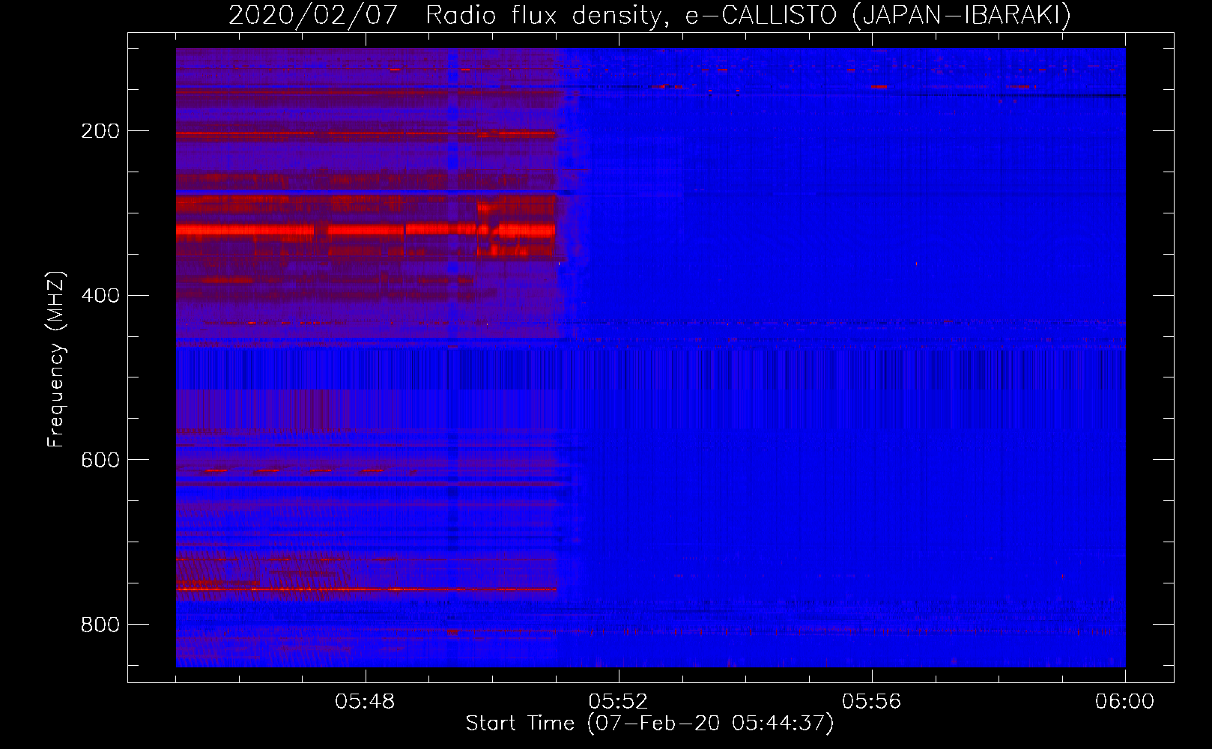This screenshot has height=749, width=1212.
Task: Click the 600 frequency tick label
Action: (100, 460)
